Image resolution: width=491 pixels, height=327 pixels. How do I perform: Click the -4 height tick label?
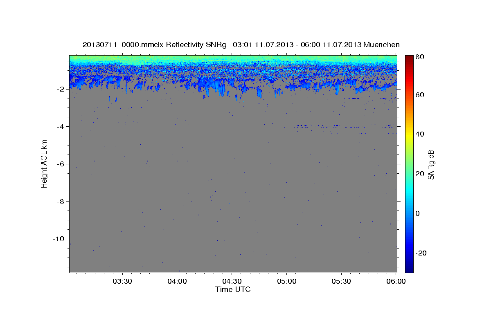point(61,126)
